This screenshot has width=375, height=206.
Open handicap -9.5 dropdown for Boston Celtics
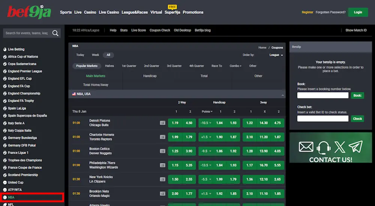pyautogui.click(x=206, y=151)
